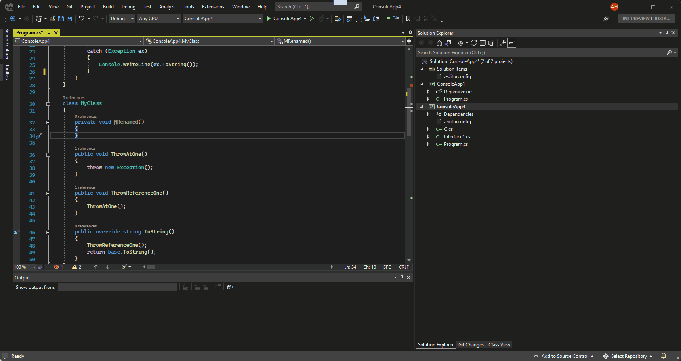Click the Find in Files toolbar icon
Image resolution: width=681 pixels, height=361 pixels.
click(338, 19)
